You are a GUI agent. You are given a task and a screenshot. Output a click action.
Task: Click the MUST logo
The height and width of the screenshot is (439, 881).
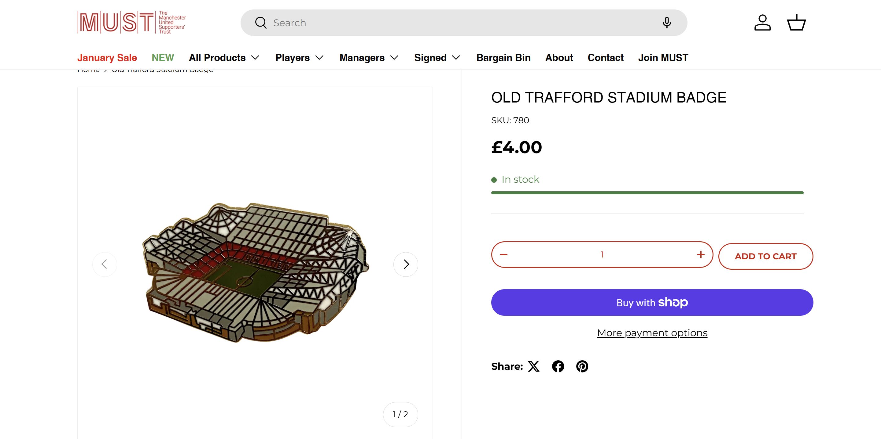(x=131, y=23)
